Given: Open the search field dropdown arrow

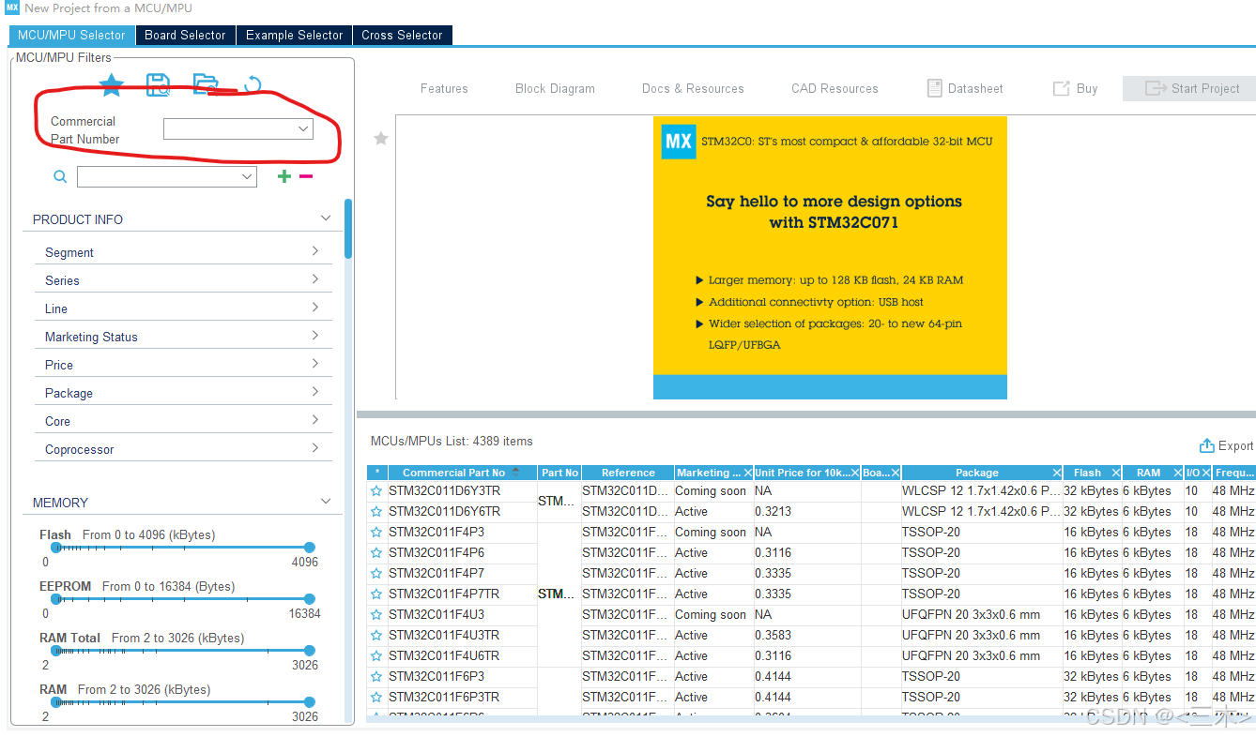Looking at the screenshot, I should click(247, 176).
